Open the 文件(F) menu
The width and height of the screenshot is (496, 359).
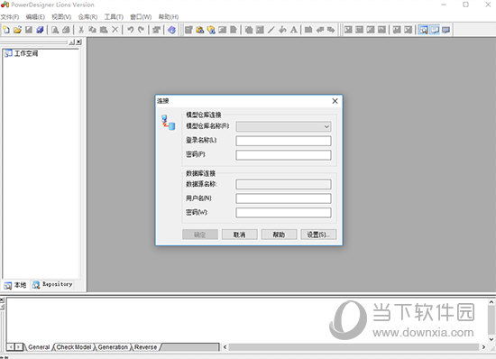pos(10,17)
